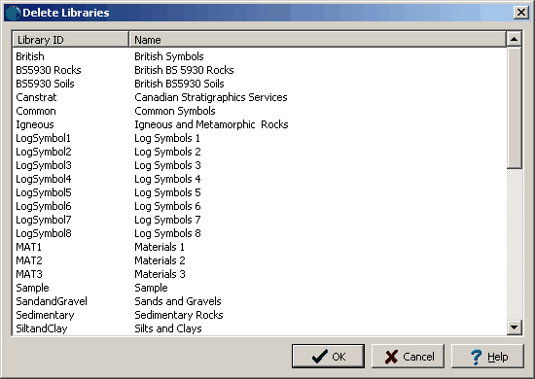The image size is (535, 379).
Task: Click the Library ID column header
Action: [x=71, y=40]
